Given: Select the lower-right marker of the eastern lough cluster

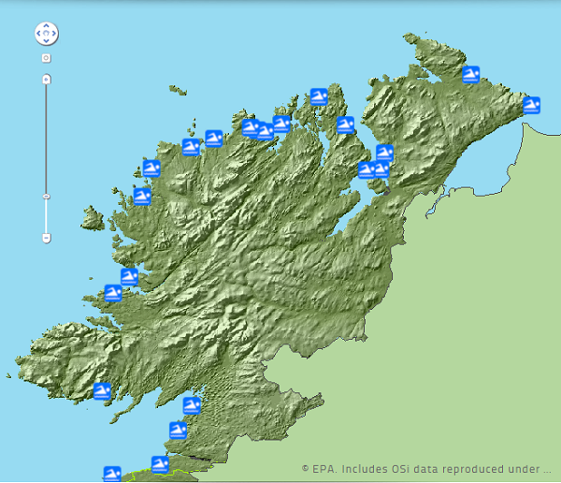Looking at the screenshot, I should click(381, 169).
